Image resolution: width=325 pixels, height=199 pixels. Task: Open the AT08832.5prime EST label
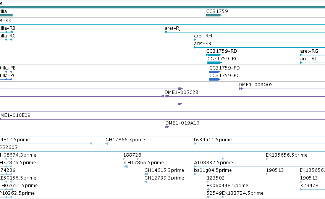pos(213,163)
